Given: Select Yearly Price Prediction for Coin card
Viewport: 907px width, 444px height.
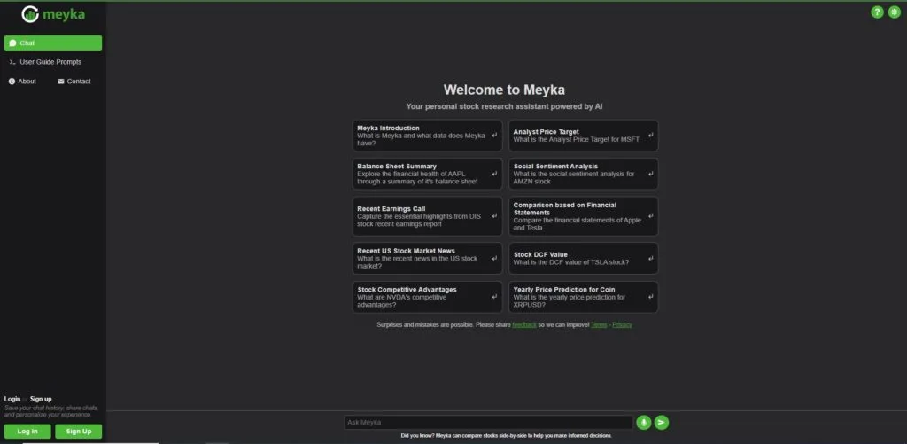Looking at the screenshot, I should click(583, 297).
